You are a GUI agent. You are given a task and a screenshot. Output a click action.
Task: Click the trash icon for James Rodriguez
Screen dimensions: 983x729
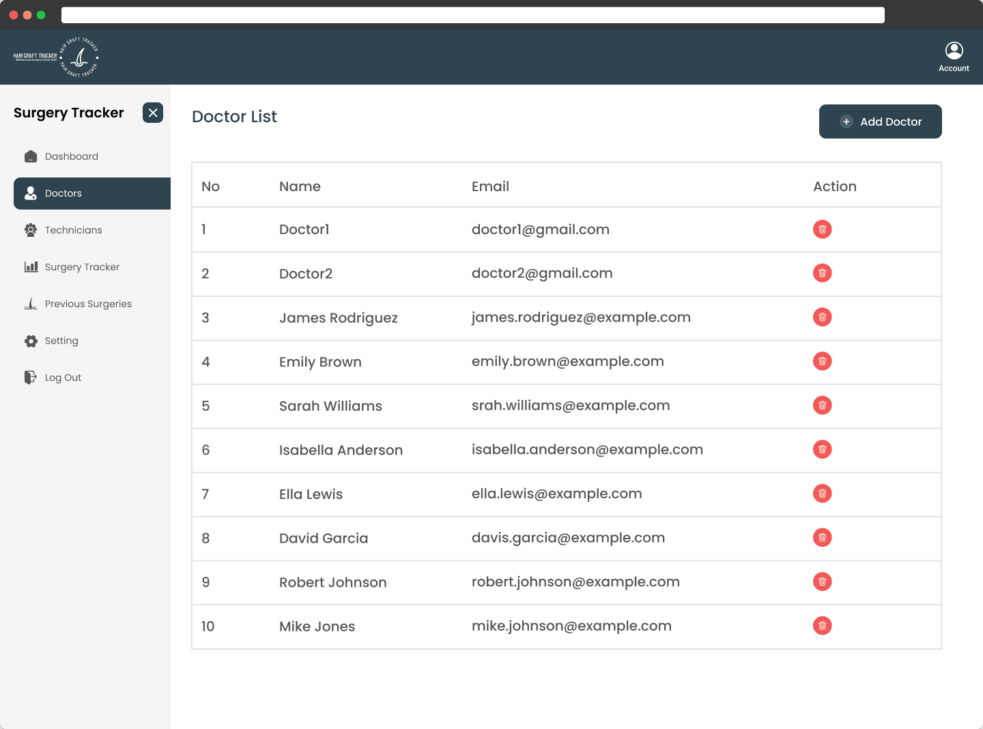pyautogui.click(x=822, y=317)
